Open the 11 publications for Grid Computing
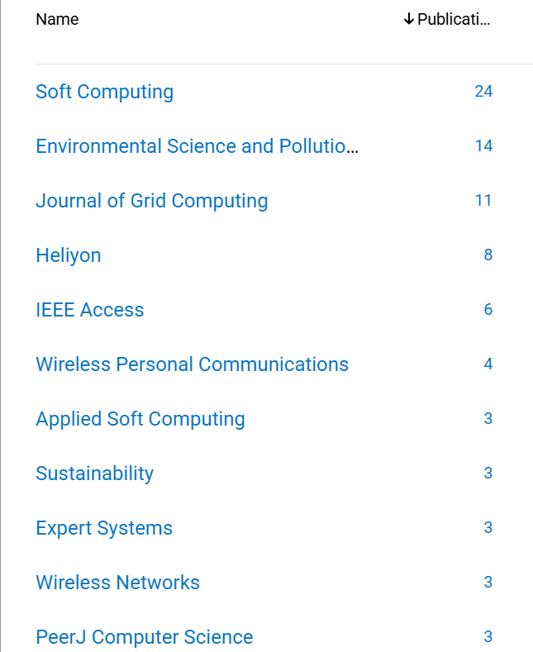 (x=483, y=200)
